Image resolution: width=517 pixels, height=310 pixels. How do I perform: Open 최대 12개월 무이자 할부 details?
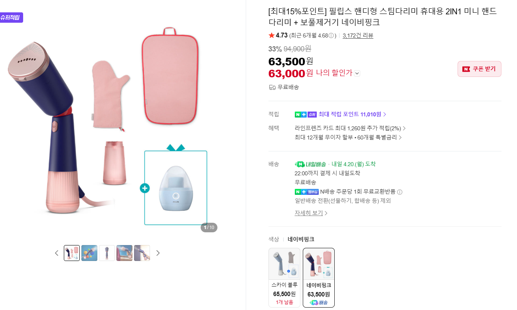coord(348,137)
